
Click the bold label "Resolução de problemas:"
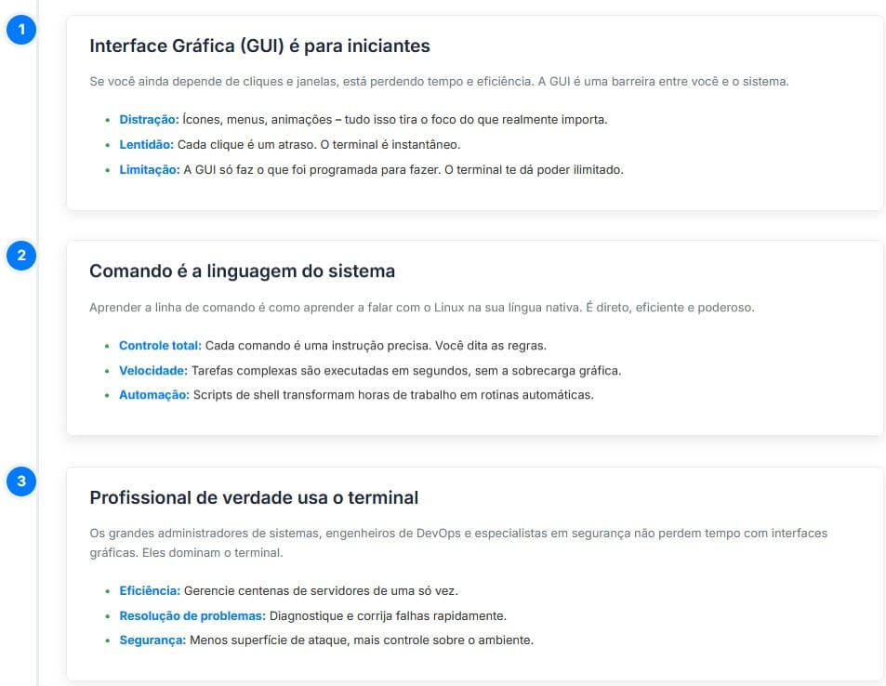tap(192, 616)
